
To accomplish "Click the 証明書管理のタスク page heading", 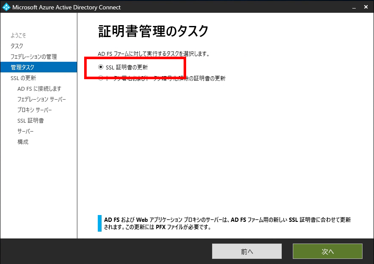I will (x=153, y=31).
